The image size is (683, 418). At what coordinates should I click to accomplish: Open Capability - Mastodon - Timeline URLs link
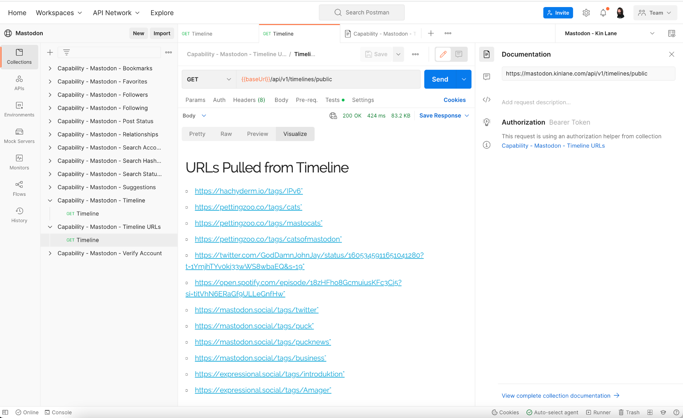553,146
